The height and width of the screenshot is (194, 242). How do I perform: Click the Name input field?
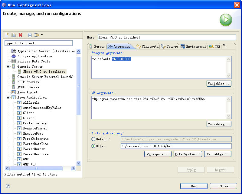[x=167, y=37]
